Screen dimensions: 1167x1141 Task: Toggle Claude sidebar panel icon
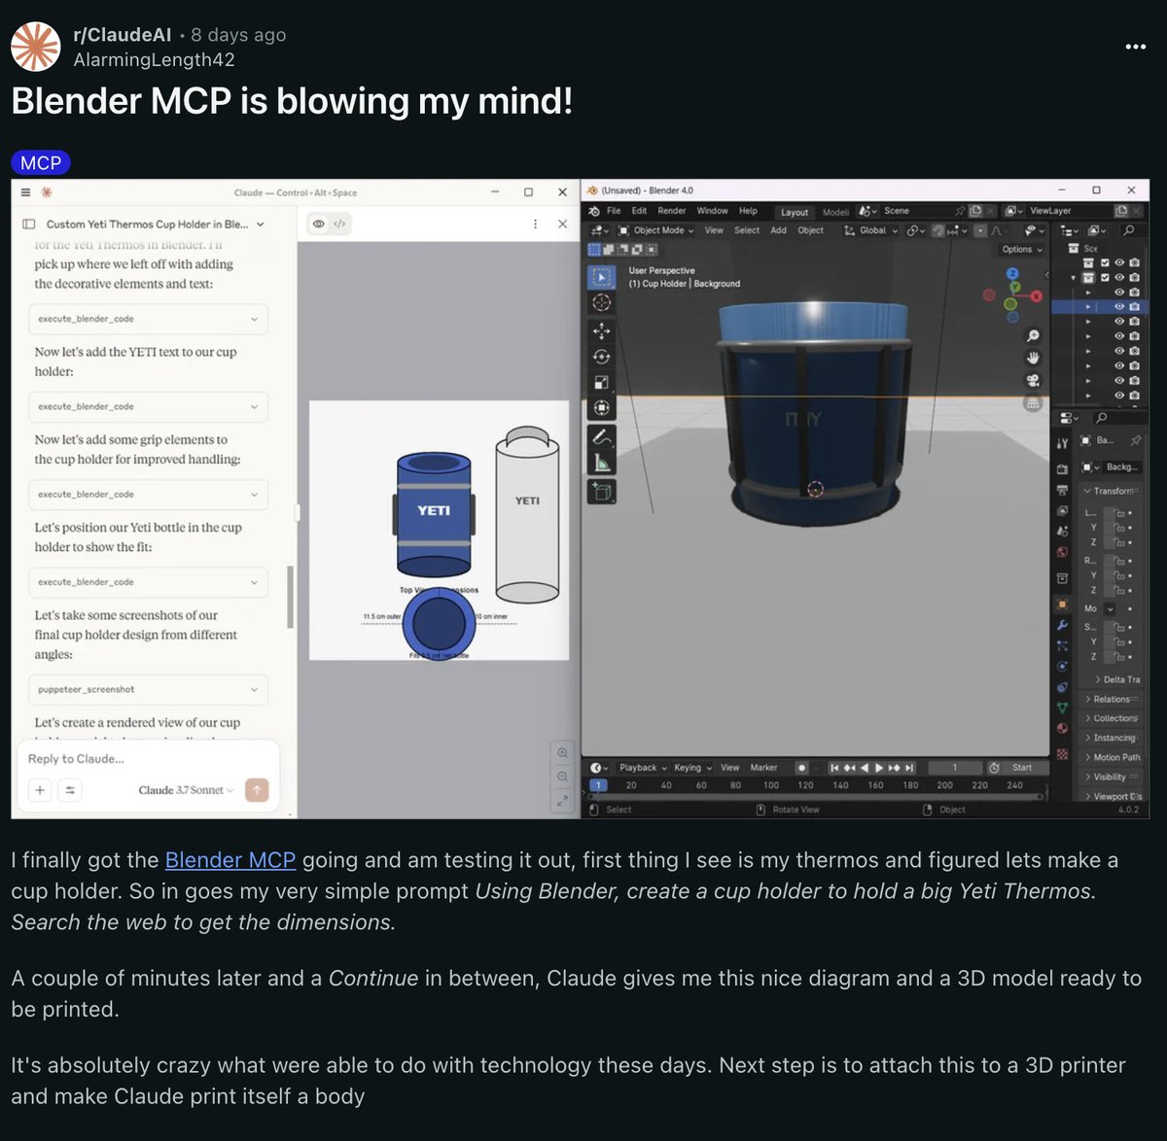pyautogui.click(x=28, y=224)
